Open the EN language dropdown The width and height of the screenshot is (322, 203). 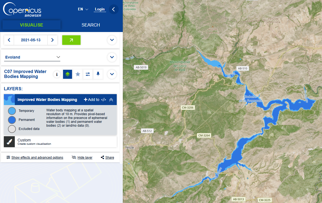click(83, 9)
